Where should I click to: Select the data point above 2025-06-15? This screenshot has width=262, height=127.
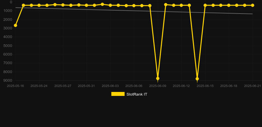(x=205, y=5)
